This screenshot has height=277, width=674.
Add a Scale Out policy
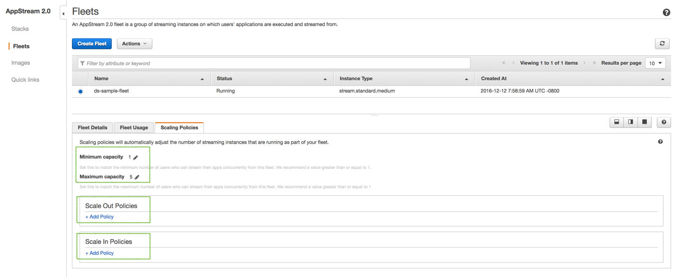point(99,216)
